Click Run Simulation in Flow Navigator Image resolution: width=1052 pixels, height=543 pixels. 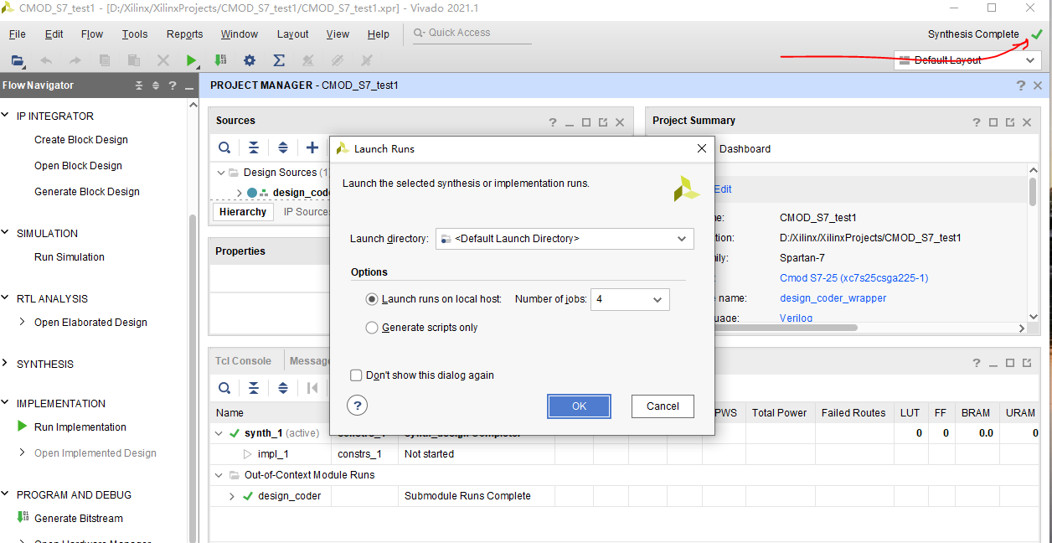click(x=70, y=257)
